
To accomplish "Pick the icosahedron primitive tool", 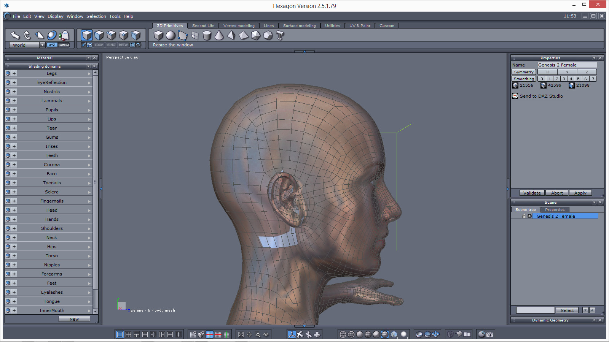I will click(x=256, y=36).
